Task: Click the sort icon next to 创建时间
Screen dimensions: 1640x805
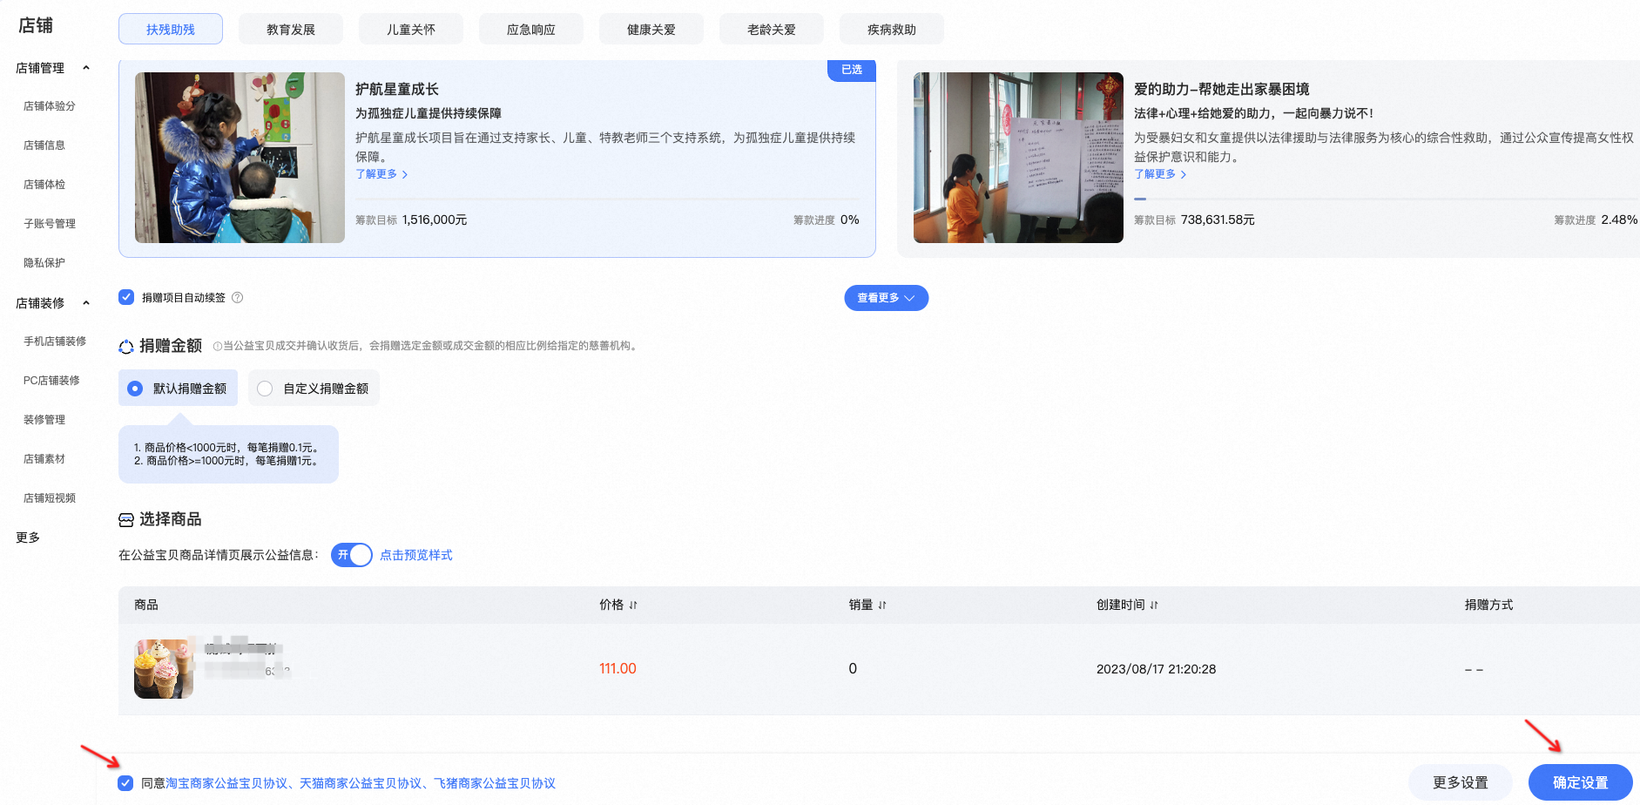Action: 1154,605
